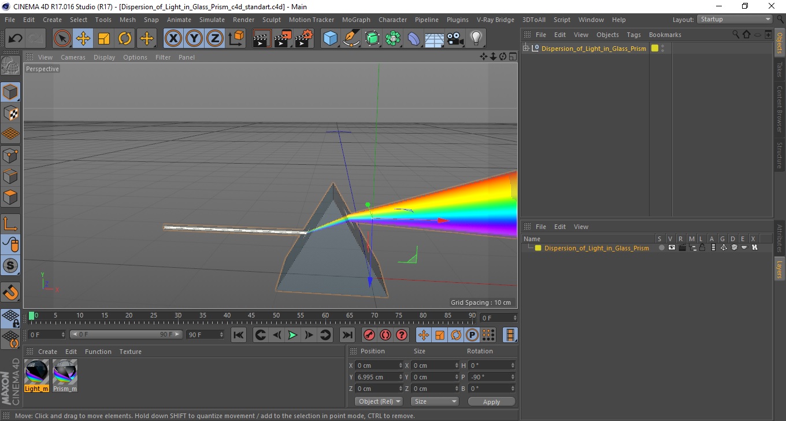Screen dimensions: 786x421
Task: Open Edit Render Settings
Action: [x=304, y=39]
